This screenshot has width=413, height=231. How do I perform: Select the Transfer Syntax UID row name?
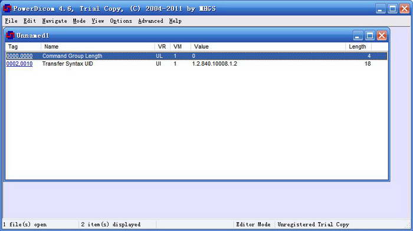68,64
